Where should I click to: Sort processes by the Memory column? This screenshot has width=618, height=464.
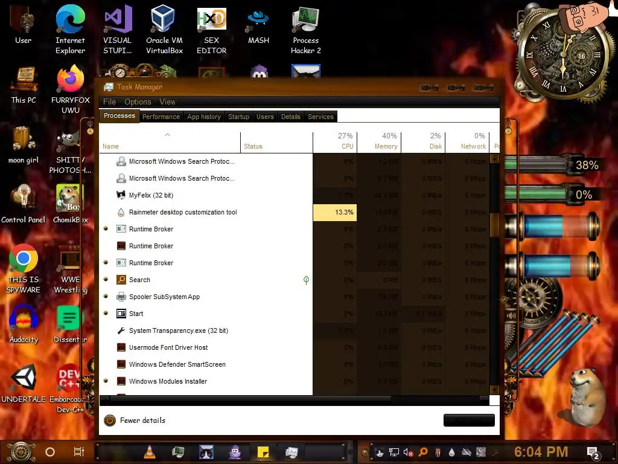[379, 141]
